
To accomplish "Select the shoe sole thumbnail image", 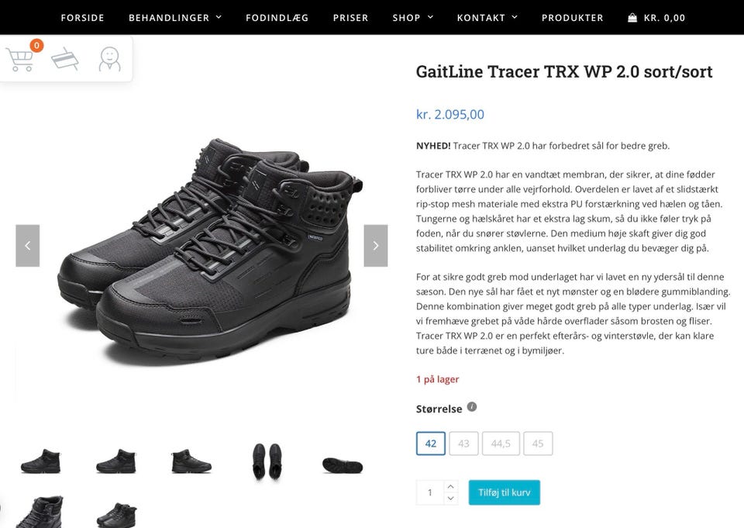I will point(342,465).
